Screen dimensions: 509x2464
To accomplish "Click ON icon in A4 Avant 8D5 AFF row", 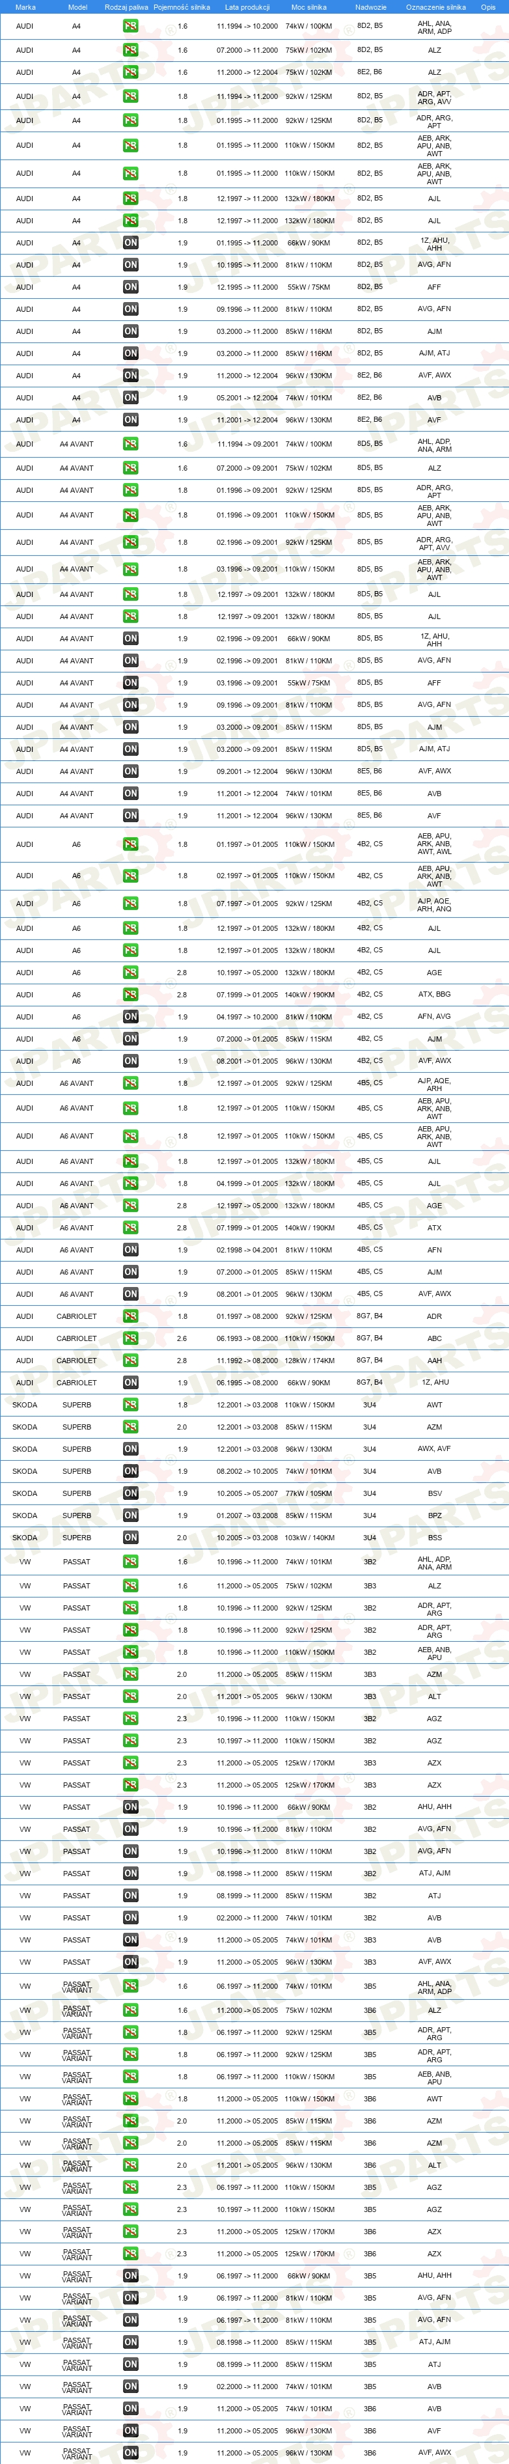I will (130, 683).
